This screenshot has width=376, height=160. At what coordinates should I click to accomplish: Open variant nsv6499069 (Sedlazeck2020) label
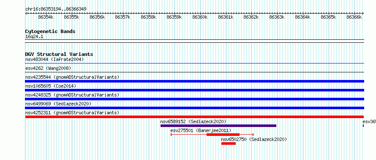(x=58, y=104)
